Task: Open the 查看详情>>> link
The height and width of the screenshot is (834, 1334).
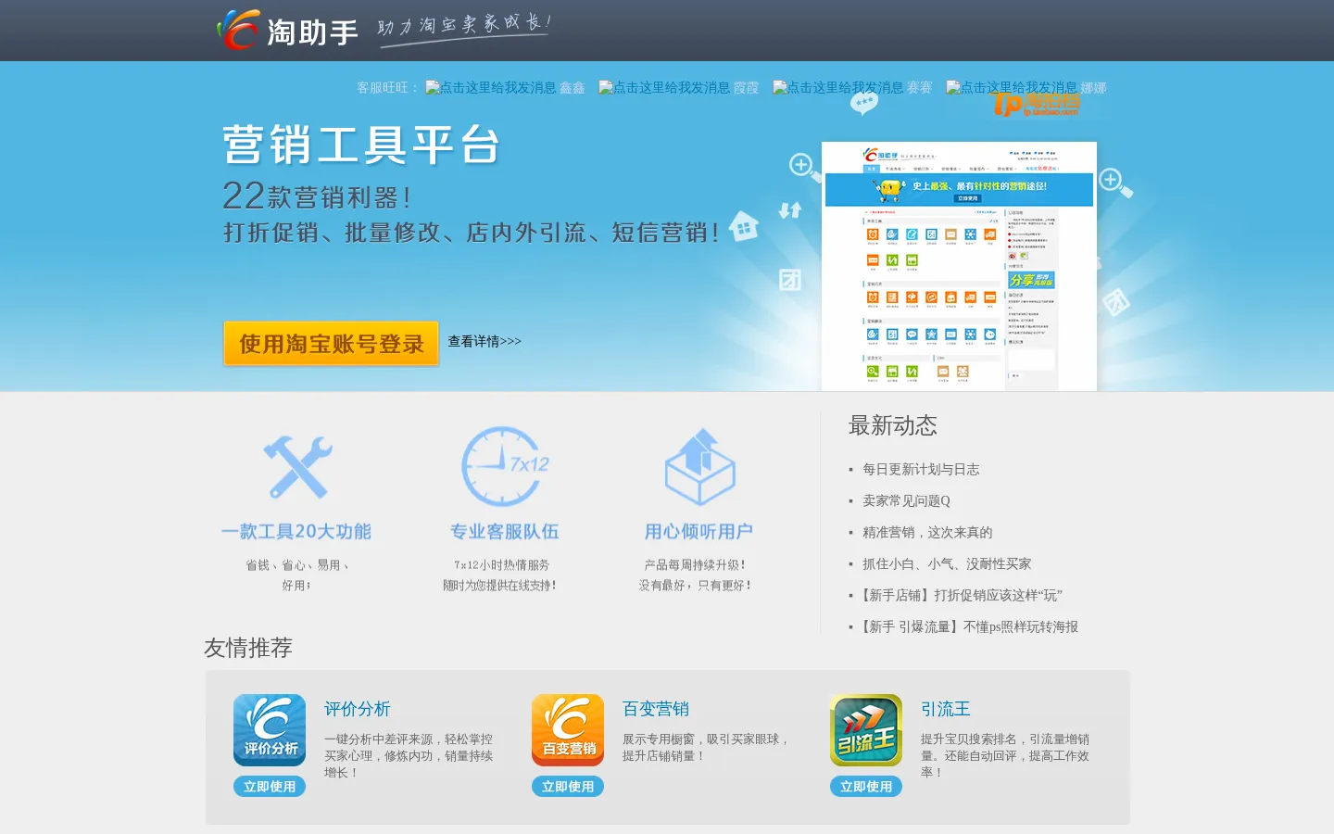Action: click(485, 341)
